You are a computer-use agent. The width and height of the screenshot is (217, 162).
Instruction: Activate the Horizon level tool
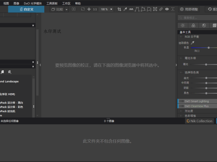tap(131, 9)
